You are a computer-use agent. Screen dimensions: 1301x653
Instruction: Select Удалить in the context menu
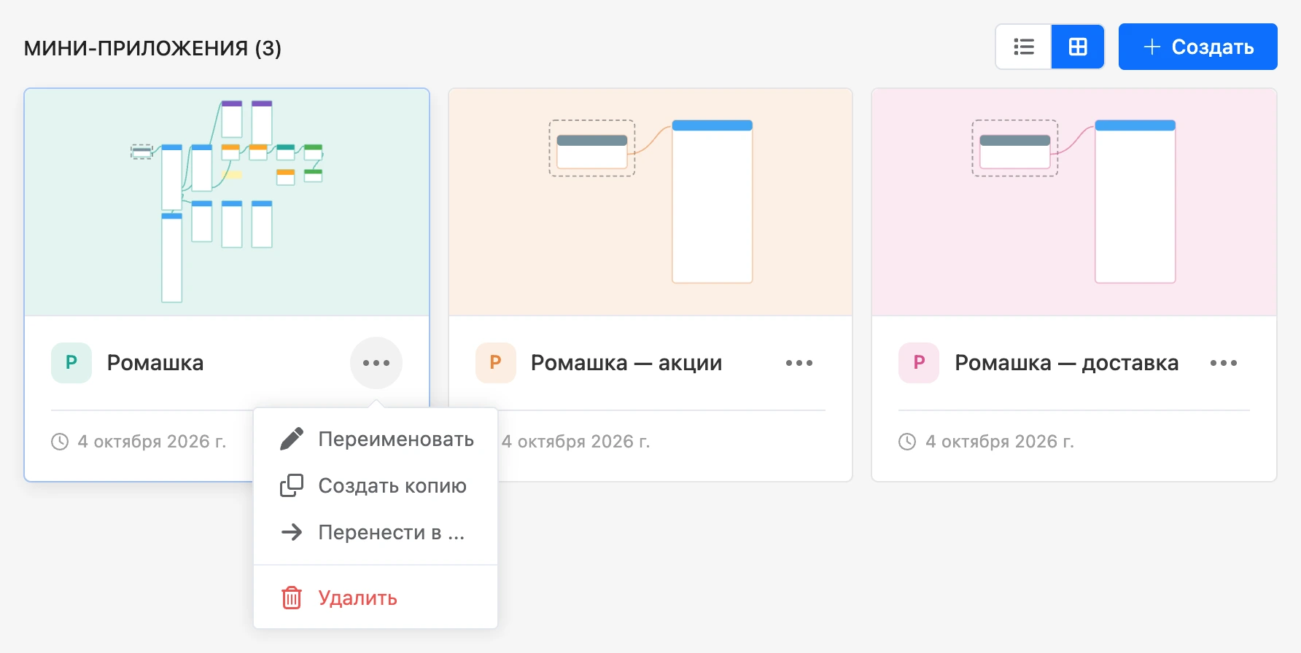pos(376,598)
